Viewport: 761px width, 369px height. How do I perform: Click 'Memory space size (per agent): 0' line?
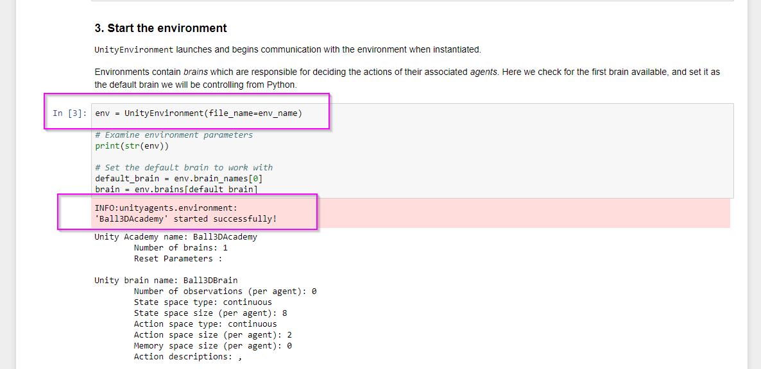(212, 346)
